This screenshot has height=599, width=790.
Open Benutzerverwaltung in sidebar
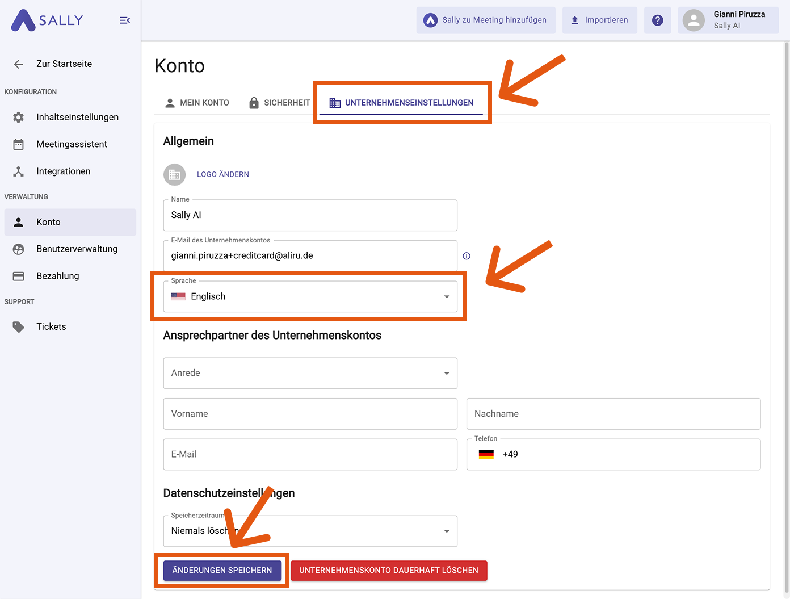[x=70, y=249]
